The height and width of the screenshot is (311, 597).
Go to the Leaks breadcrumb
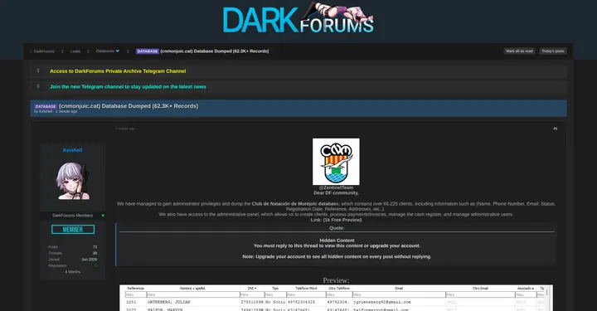(x=75, y=51)
